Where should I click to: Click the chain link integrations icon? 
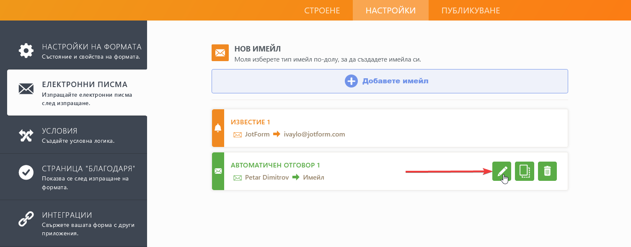coord(26,219)
